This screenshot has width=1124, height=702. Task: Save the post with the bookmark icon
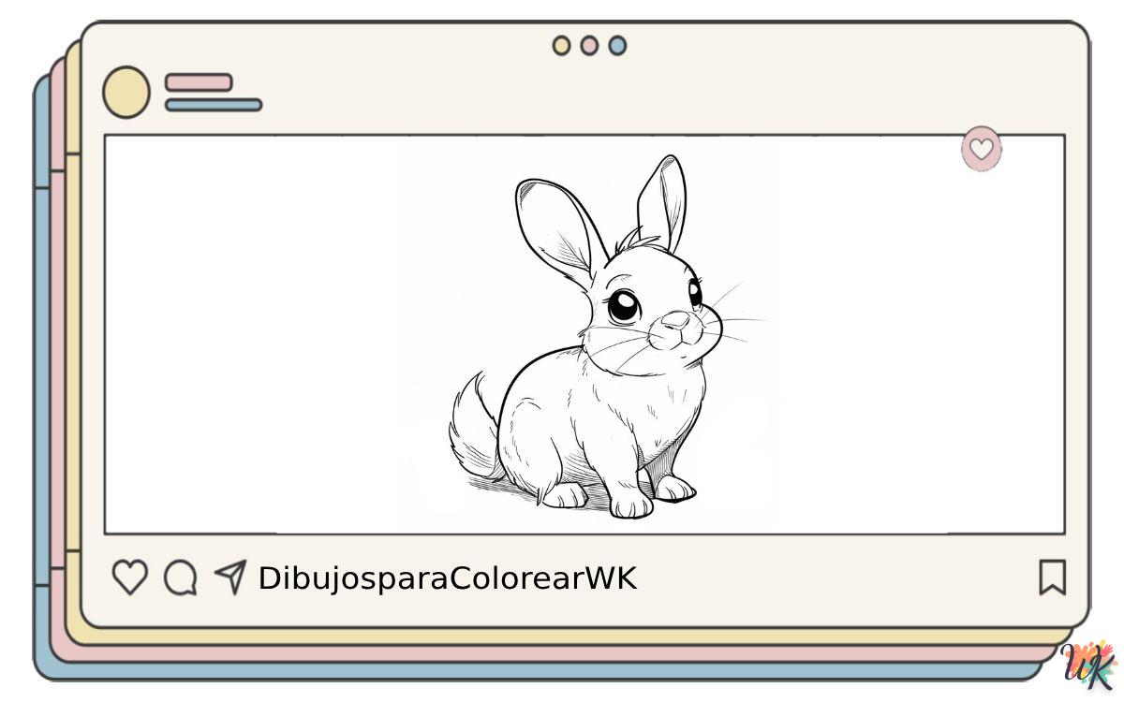click(1052, 578)
